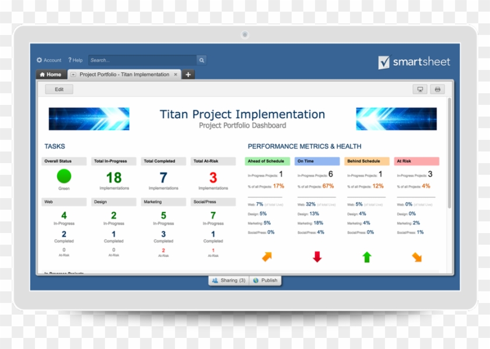Click Web In-Progress value 4
Image resolution: width=490 pixels, height=349 pixels.
tap(64, 216)
